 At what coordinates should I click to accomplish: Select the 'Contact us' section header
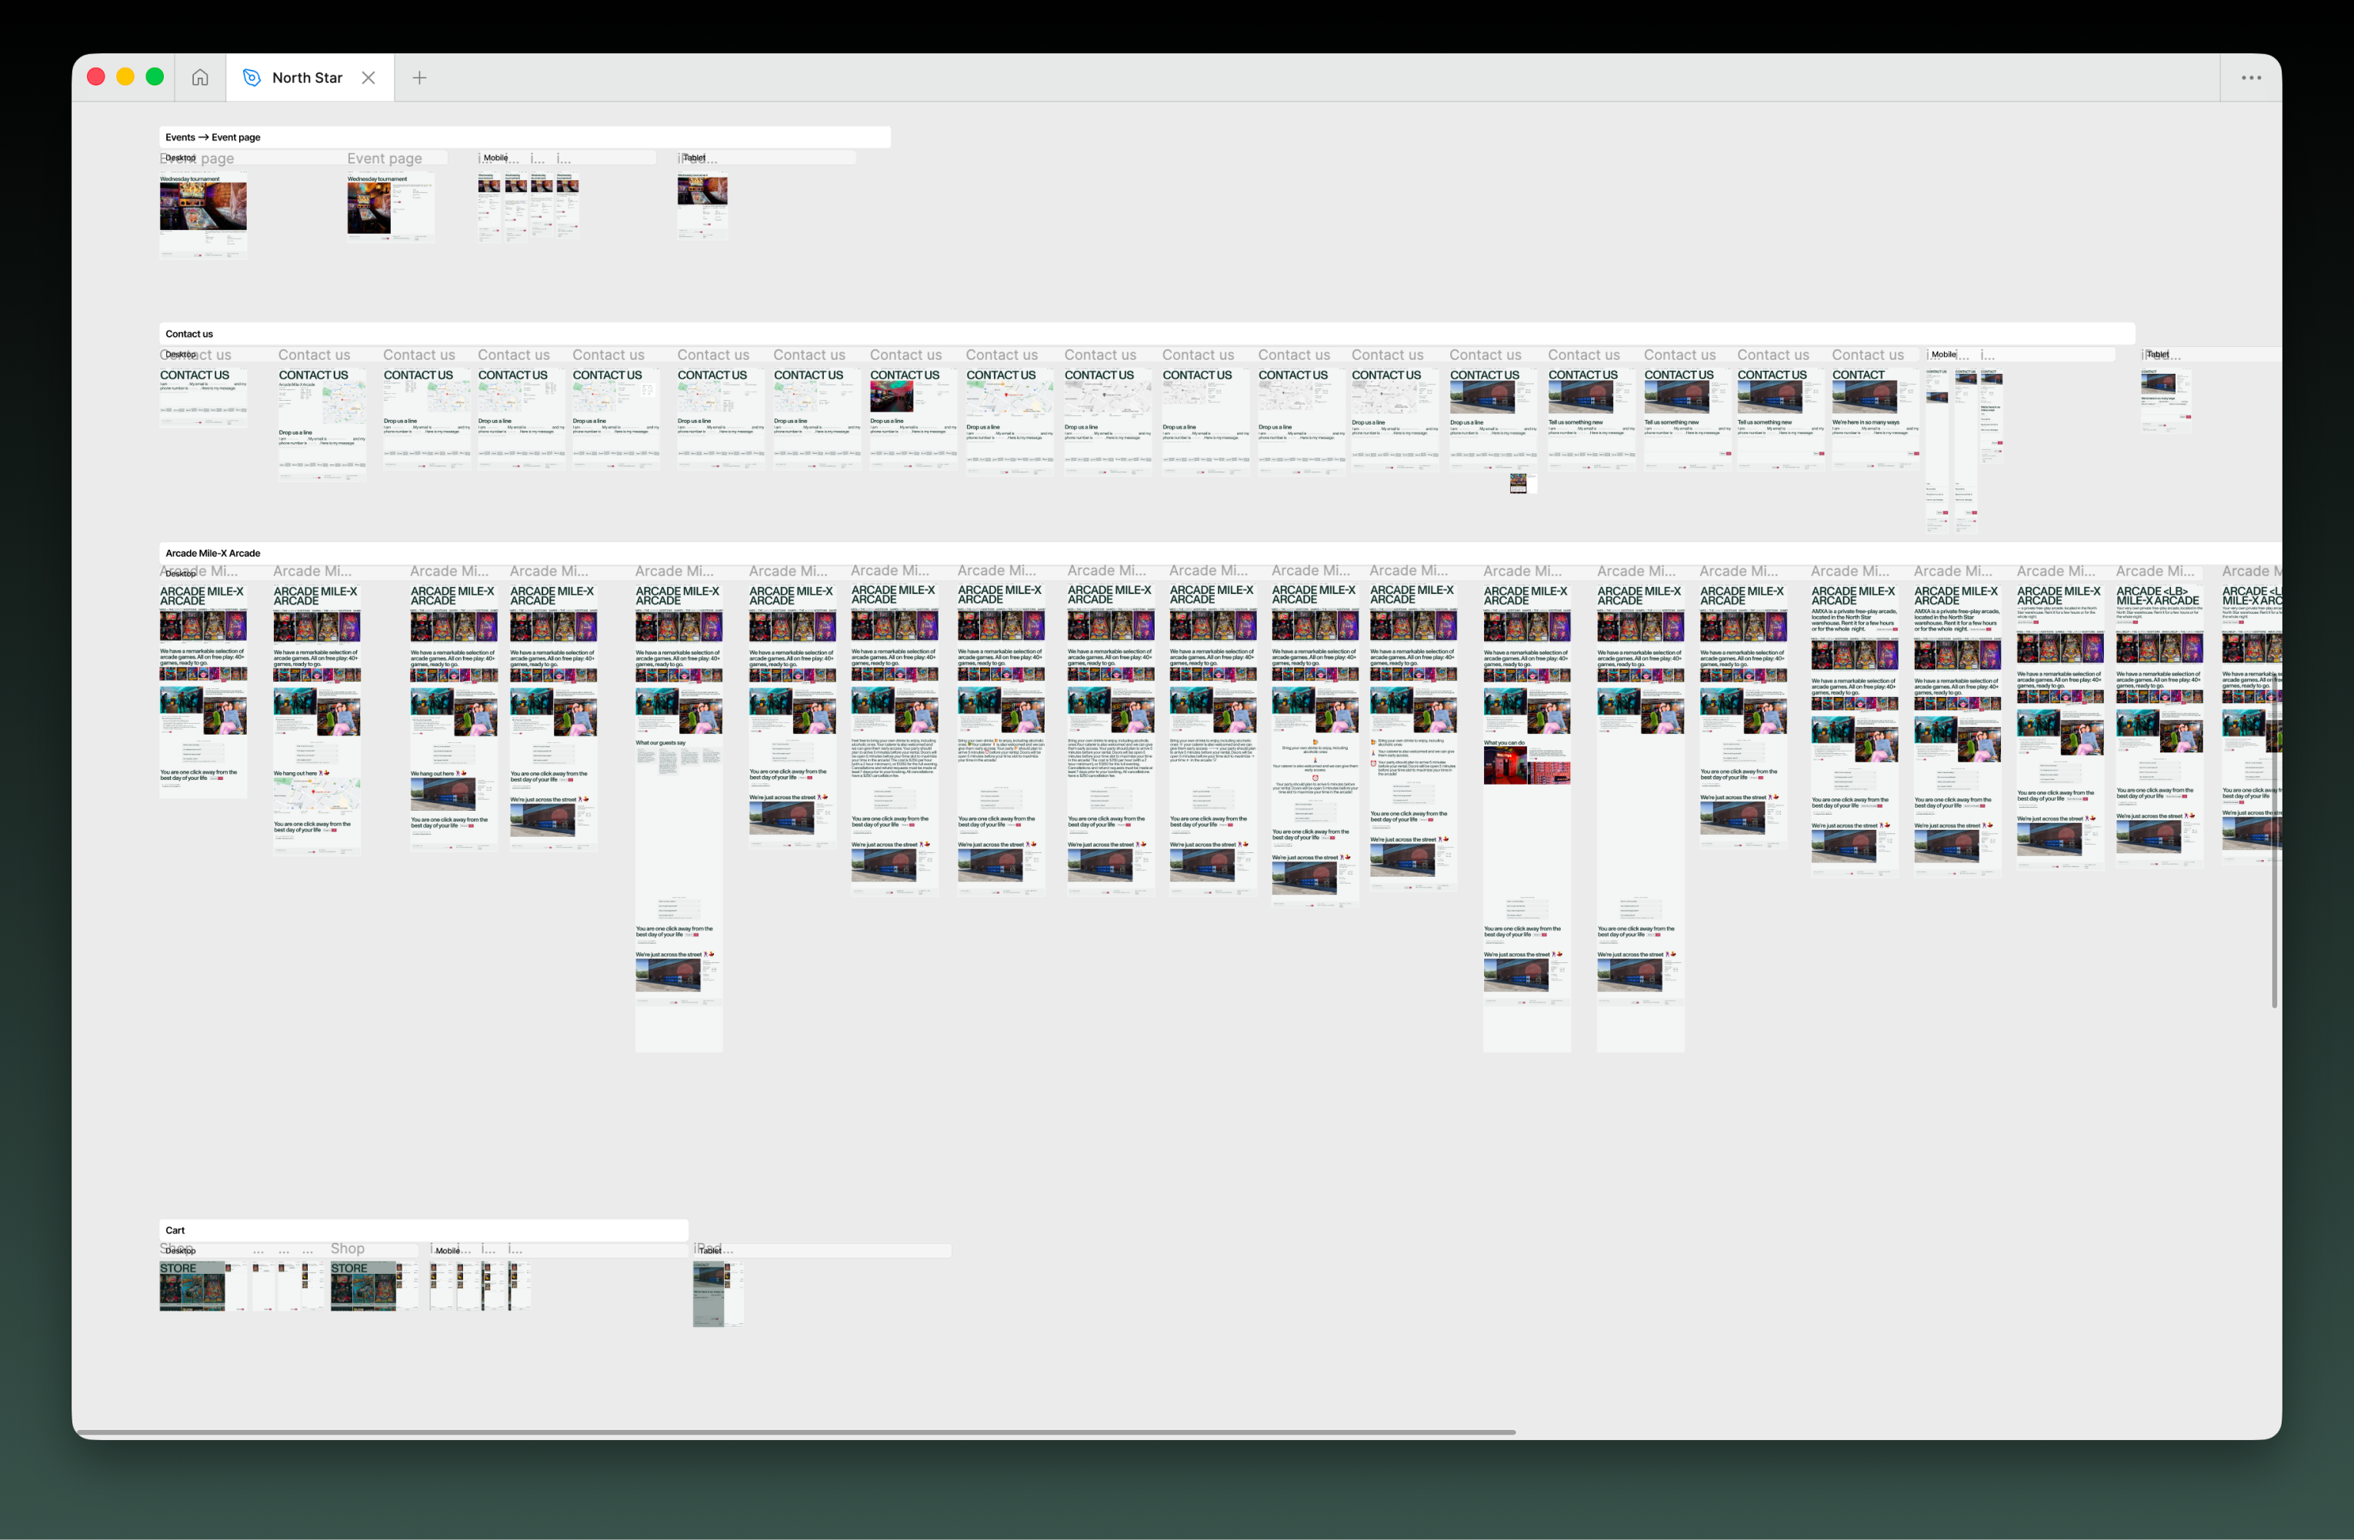[x=189, y=335]
